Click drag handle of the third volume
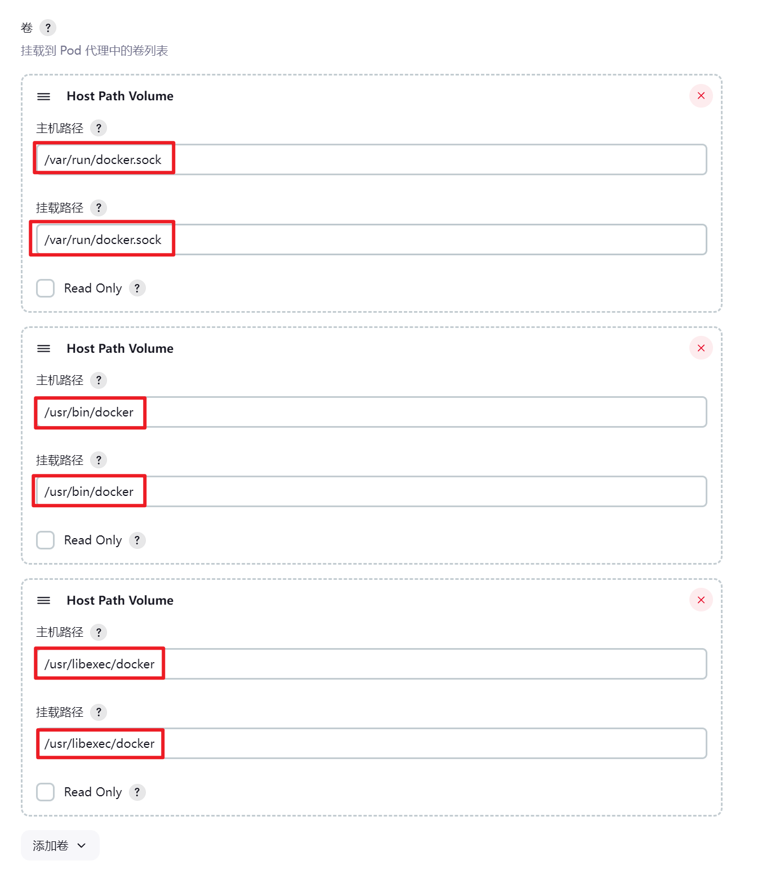Viewport: 762px width, 887px height. (44, 601)
